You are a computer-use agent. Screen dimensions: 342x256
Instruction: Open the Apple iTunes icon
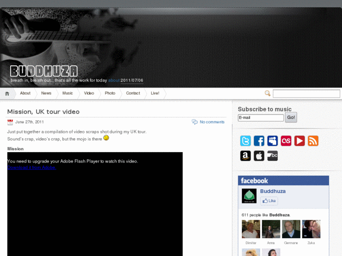tap(259, 156)
